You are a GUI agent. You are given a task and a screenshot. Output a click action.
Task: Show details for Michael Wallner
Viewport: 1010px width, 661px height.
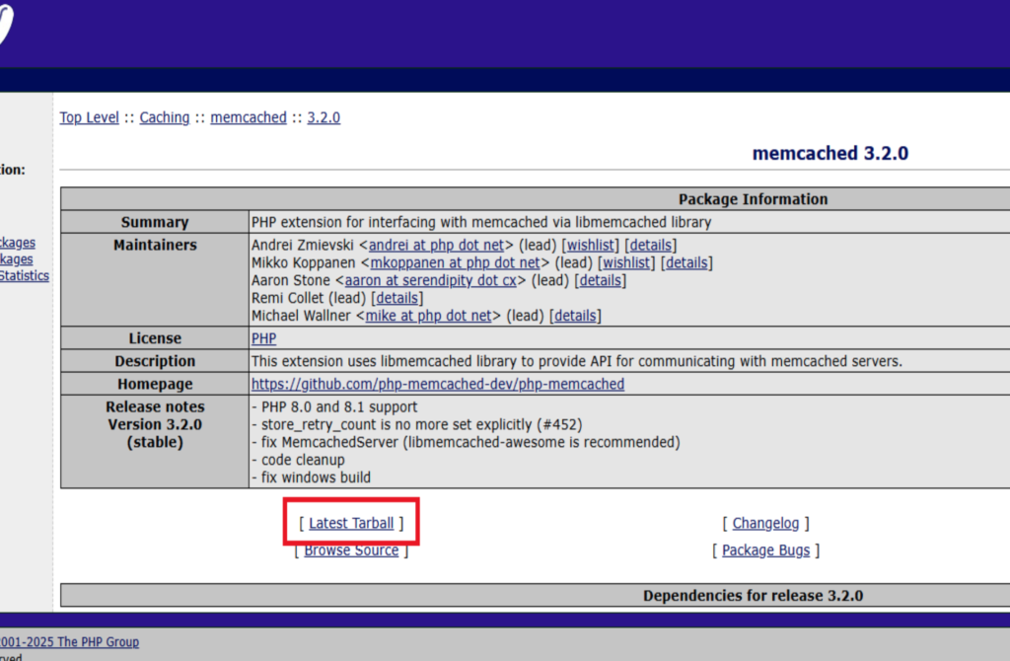pyautogui.click(x=575, y=316)
